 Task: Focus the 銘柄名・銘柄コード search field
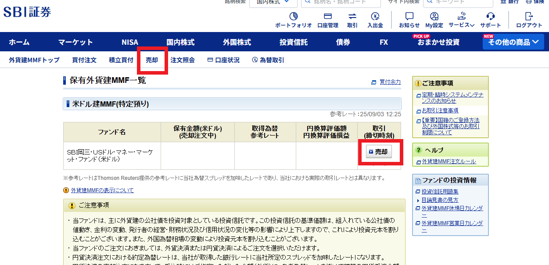click(341, 2)
